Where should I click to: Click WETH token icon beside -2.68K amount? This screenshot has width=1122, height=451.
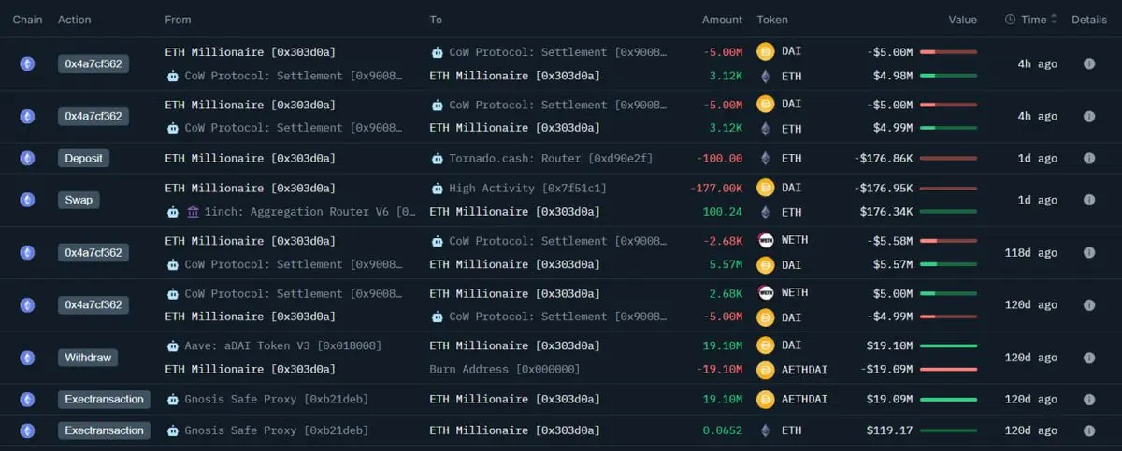[x=765, y=241]
